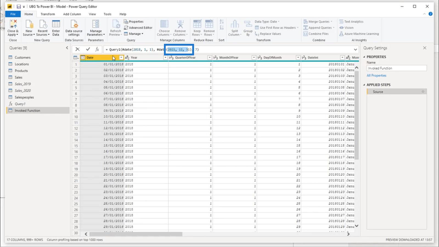Click the Manage Parameters icon
The width and height of the screenshot is (439, 247).
(96, 24)
